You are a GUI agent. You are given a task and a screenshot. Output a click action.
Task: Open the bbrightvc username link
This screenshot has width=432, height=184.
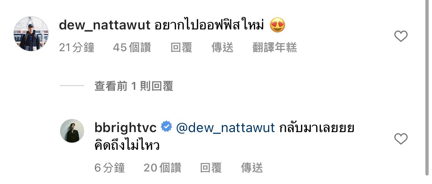click(x=126, y=127)
